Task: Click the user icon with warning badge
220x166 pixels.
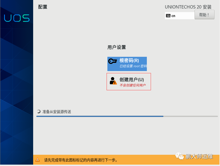Action: point(113,81)
